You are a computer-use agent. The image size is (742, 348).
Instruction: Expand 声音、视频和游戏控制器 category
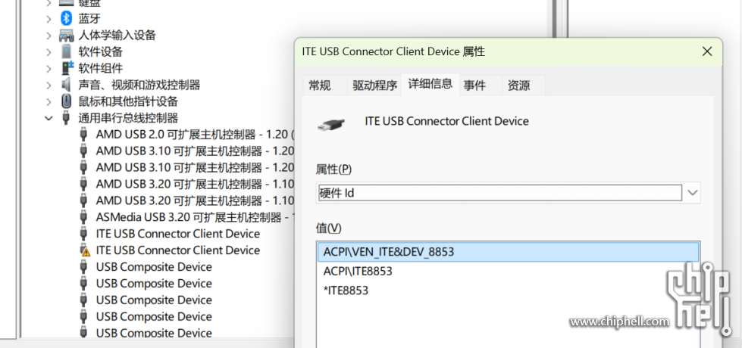49,85
